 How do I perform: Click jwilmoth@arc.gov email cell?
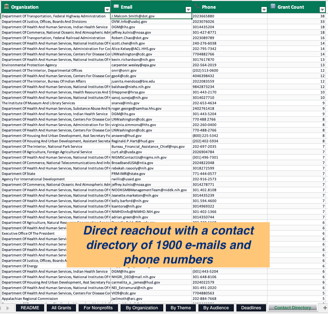pos(151,299)
